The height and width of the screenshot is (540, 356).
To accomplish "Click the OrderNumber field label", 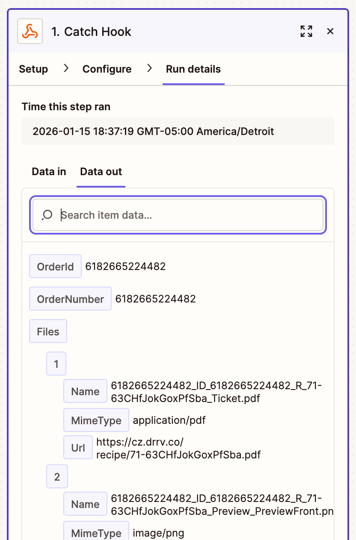I will tap(70, 299).
